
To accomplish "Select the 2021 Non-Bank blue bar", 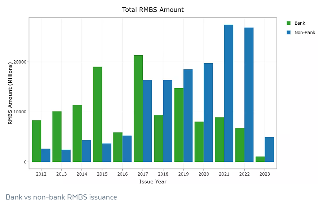I will (229, 93).
